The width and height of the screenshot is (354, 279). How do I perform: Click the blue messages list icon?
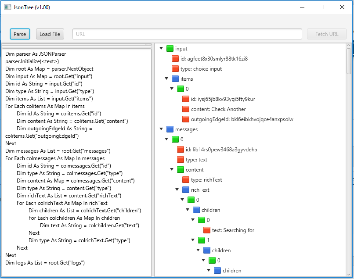pyautogui.click(x=170, y=129)
